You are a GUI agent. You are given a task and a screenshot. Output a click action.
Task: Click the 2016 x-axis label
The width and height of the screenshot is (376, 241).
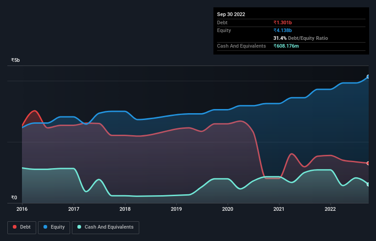click(22, 209)
